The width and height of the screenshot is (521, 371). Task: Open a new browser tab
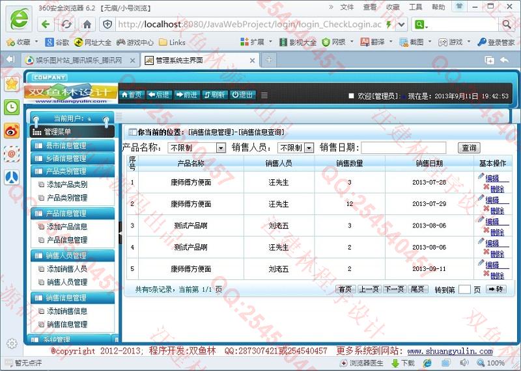pos(269,60)
